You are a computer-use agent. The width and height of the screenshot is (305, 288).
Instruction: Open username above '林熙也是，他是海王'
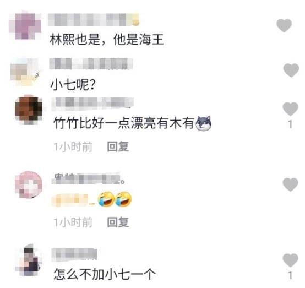tap(94, 20)
